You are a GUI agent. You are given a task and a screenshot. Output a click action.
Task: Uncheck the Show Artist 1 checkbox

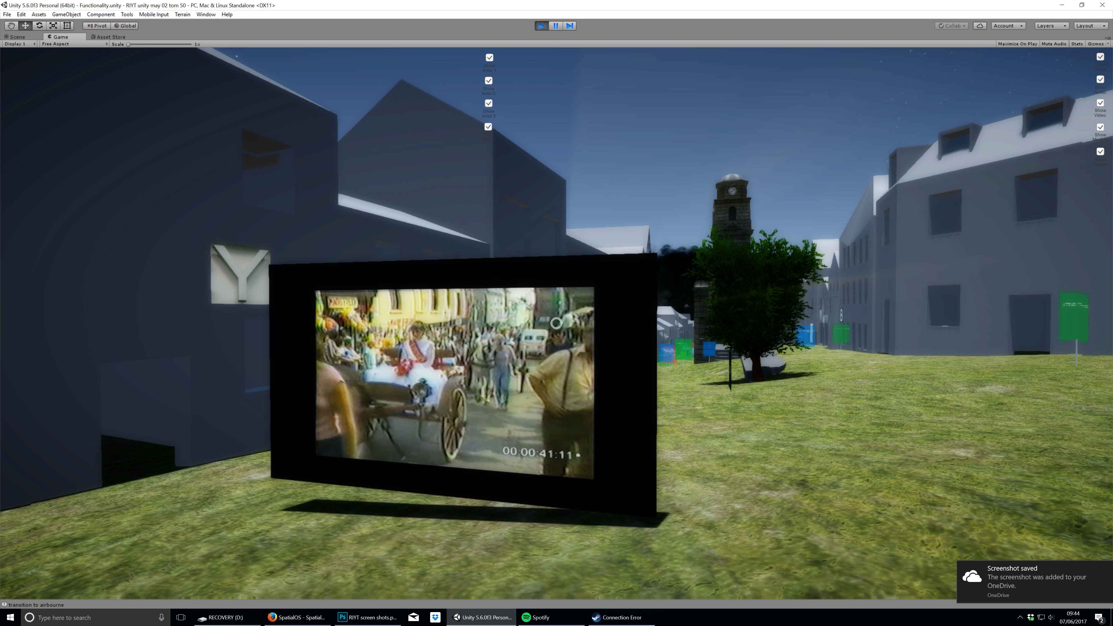490,57
